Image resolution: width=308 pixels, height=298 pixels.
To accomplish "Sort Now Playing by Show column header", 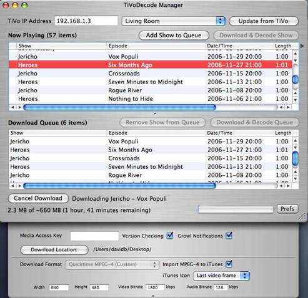I will click(62, 46).
